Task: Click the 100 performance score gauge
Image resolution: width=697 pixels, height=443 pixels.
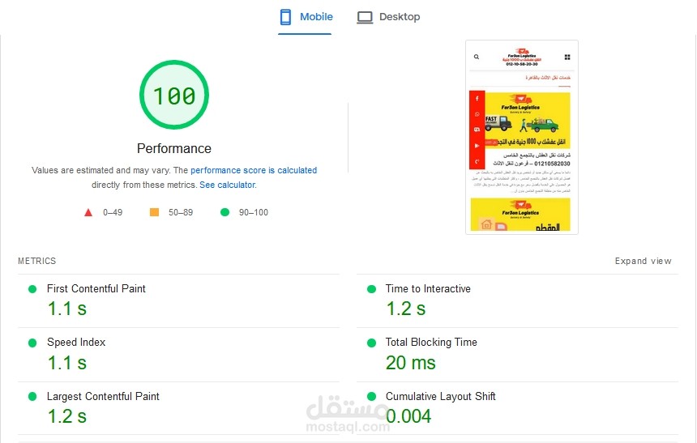Action: [174, 95]
